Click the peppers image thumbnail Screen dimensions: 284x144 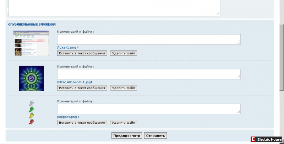click(x=31, y=112)
